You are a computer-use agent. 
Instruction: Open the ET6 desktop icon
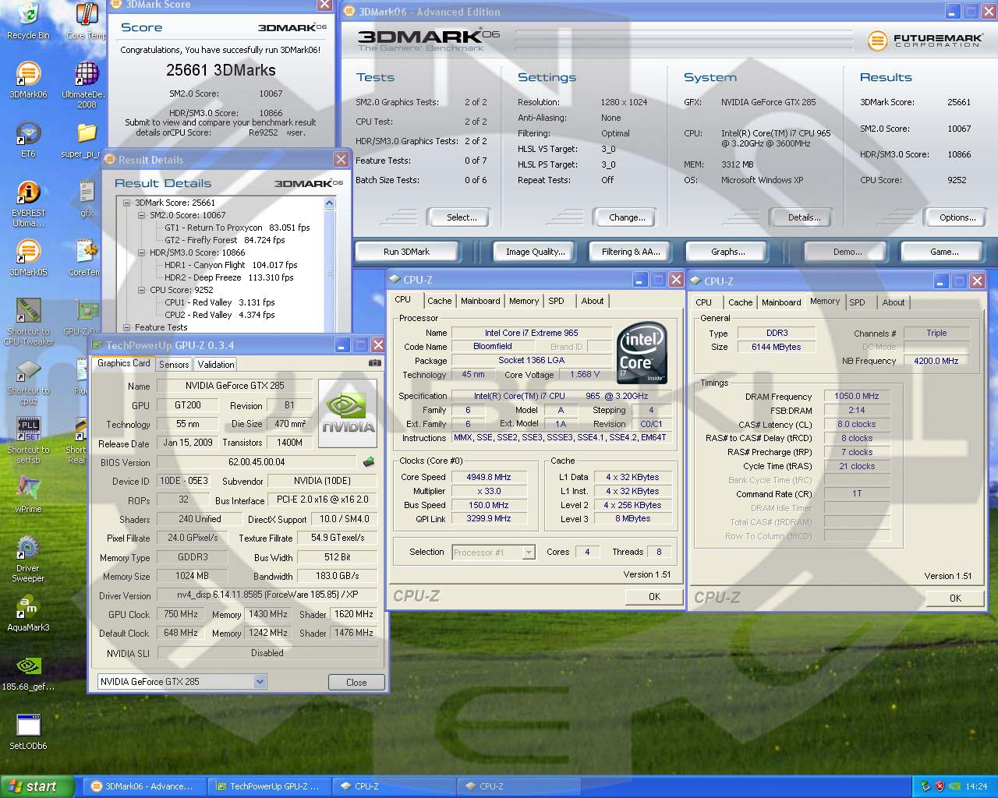pyautogui.click(x=28, y=139)
